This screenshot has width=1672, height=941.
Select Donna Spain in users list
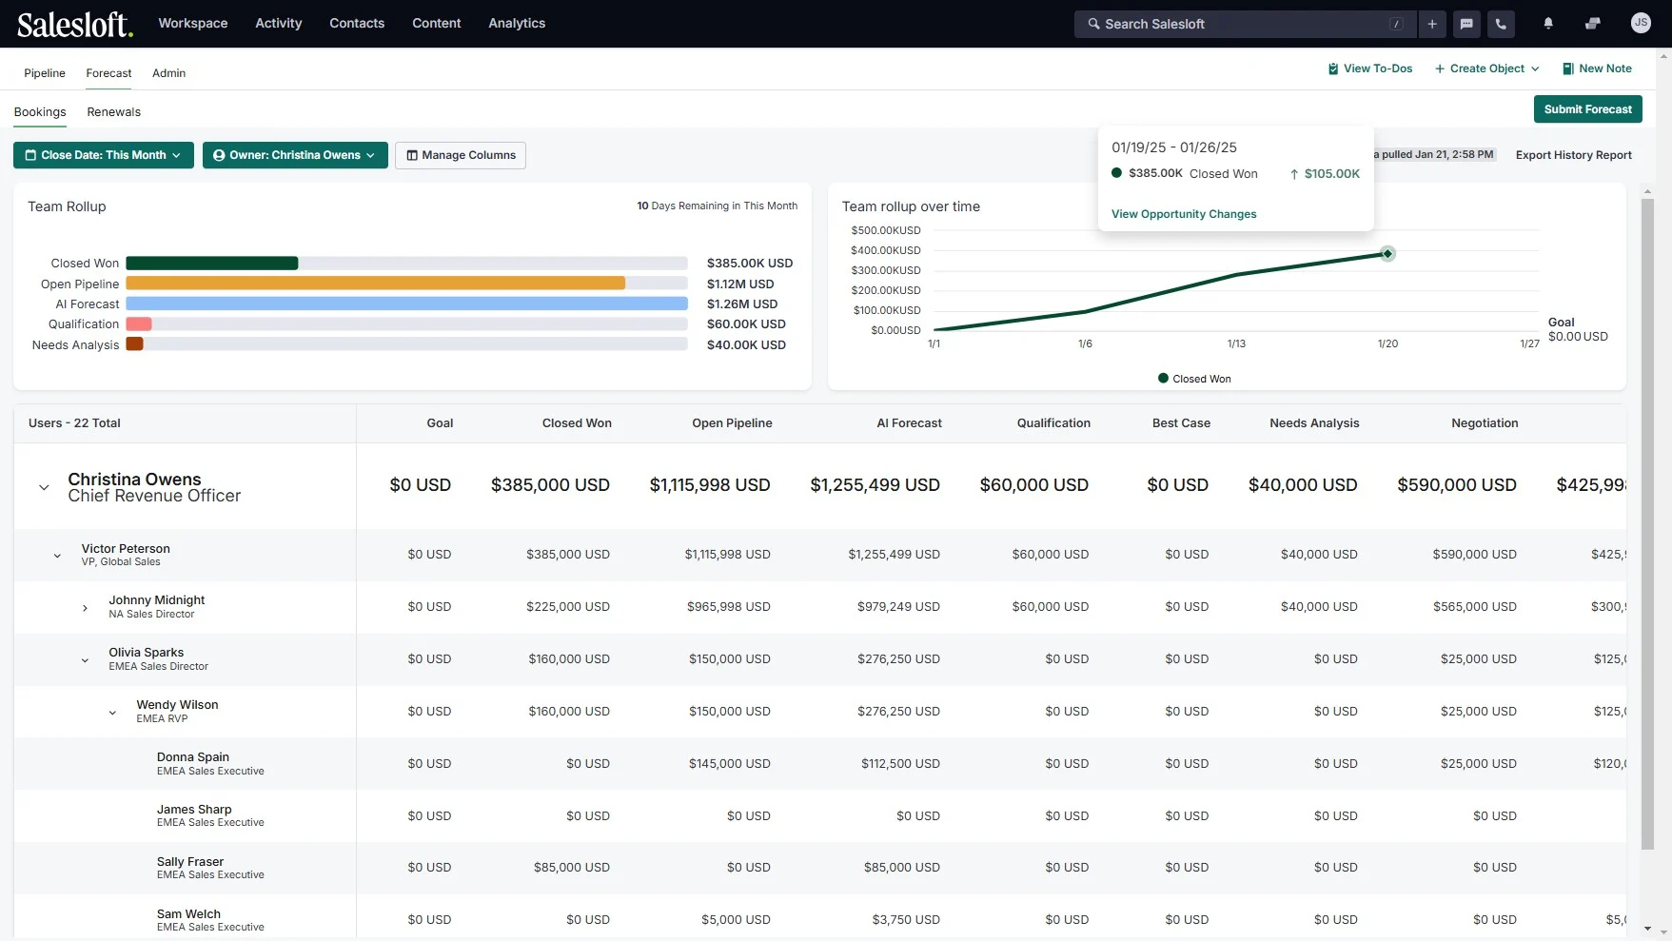[193, 757]
